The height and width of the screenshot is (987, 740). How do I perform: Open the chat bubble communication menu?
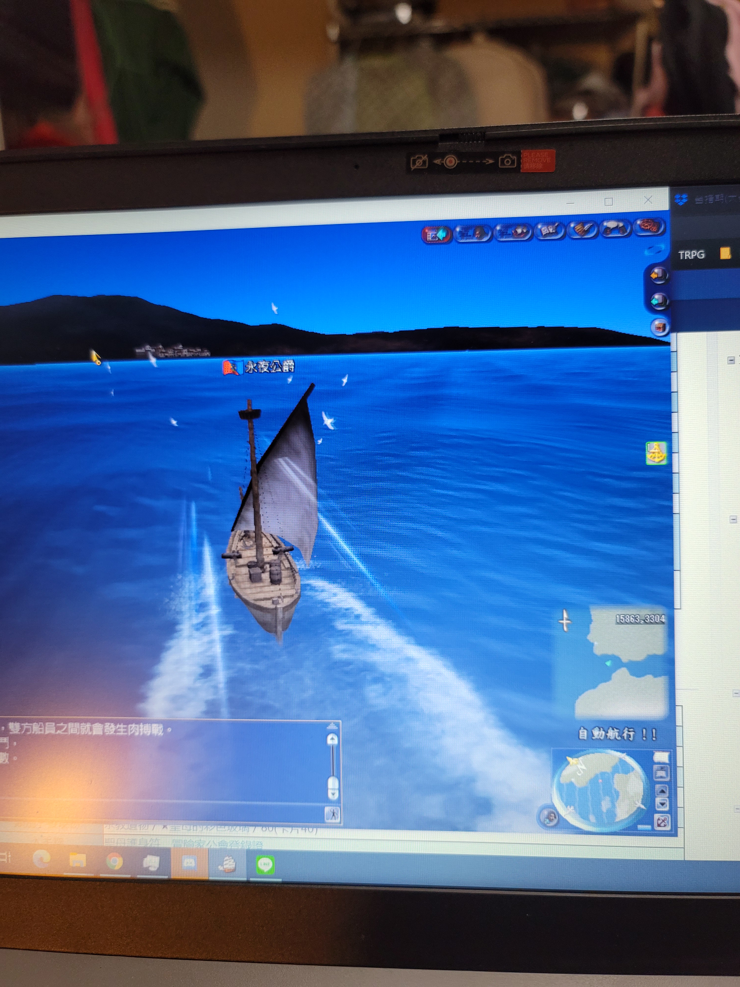click(x=615, y=228)
